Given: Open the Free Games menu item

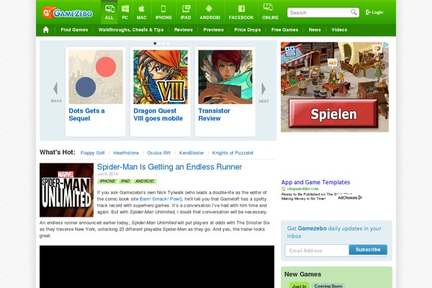Looking at the screenshot, I should pyautogui.click(x=284, y=30).
